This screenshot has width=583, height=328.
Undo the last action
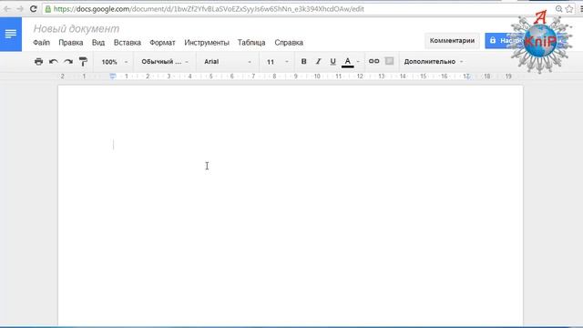tap(53, 62)
